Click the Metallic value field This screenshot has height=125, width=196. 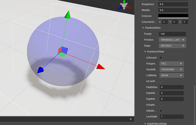(x=173, y=10)
